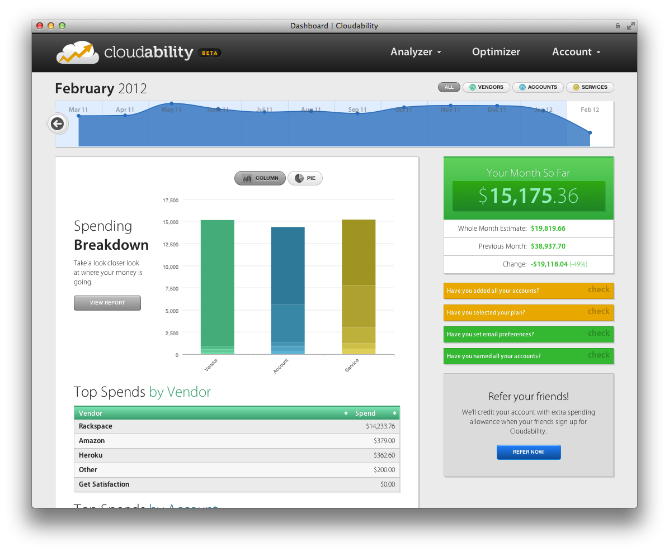669x552 pixels.
Task: Switch the chart to Pie view
Action: click(305, 178)
